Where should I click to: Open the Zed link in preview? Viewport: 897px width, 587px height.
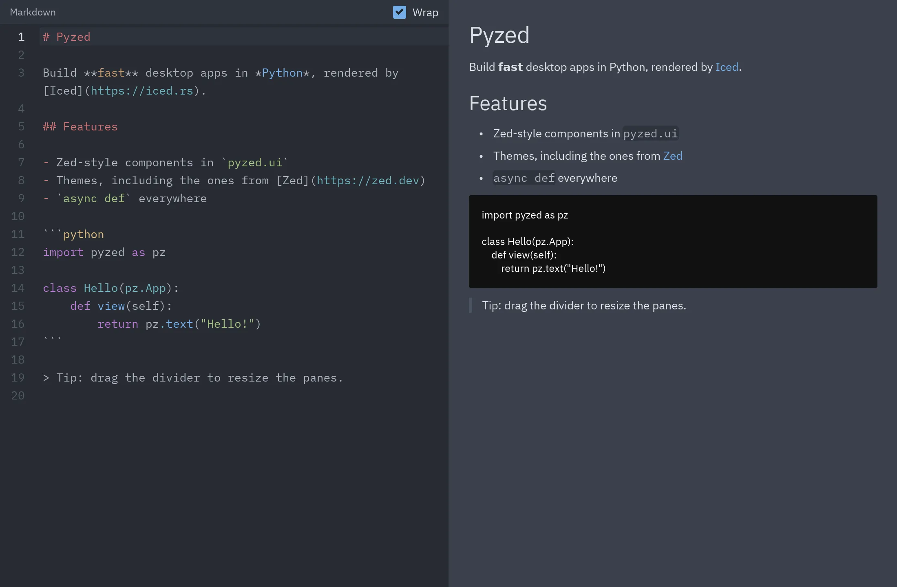coord(672,156)
